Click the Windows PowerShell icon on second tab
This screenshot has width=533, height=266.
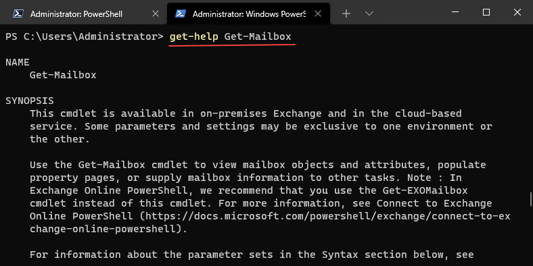pyautogui.click(x=180, y=14)
